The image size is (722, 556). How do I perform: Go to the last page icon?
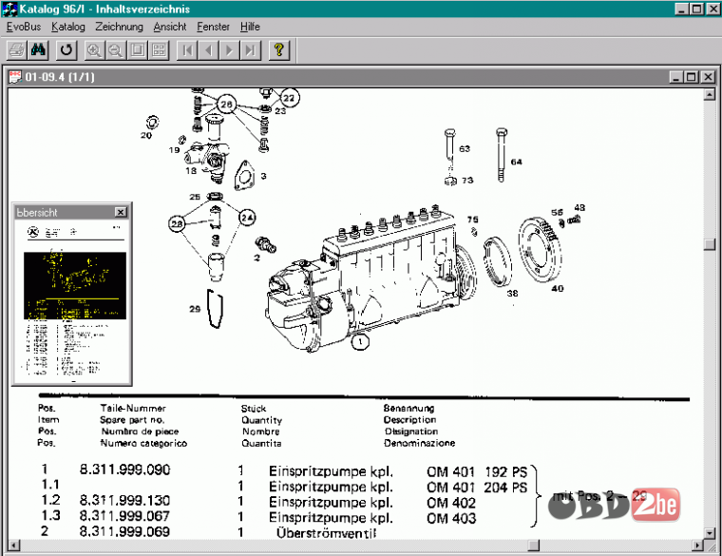[251, 49]
